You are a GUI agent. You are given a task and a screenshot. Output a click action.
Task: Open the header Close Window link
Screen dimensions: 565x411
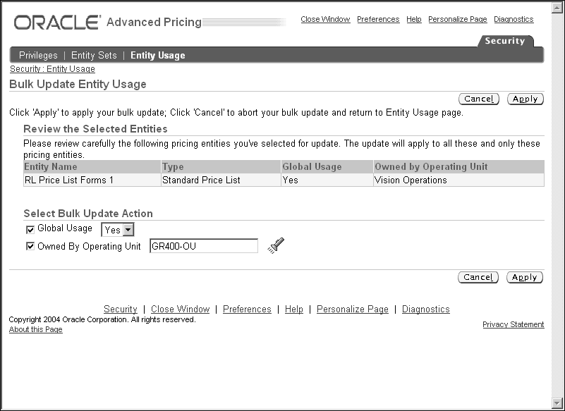coord(325,19)
